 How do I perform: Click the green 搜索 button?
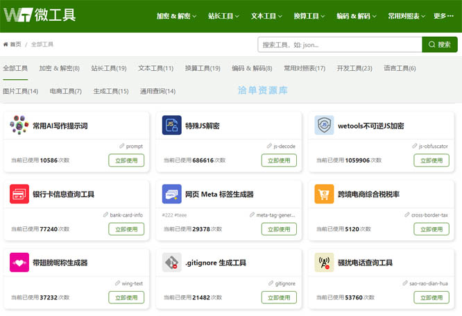440,44
